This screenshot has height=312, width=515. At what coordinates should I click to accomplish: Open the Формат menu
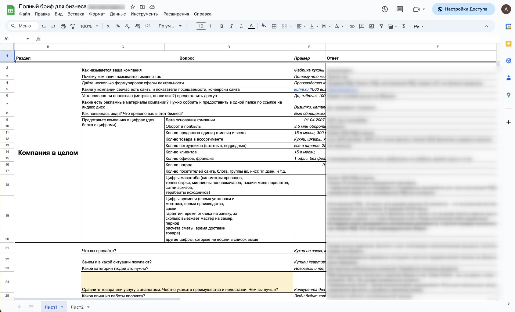coord(97,14)
